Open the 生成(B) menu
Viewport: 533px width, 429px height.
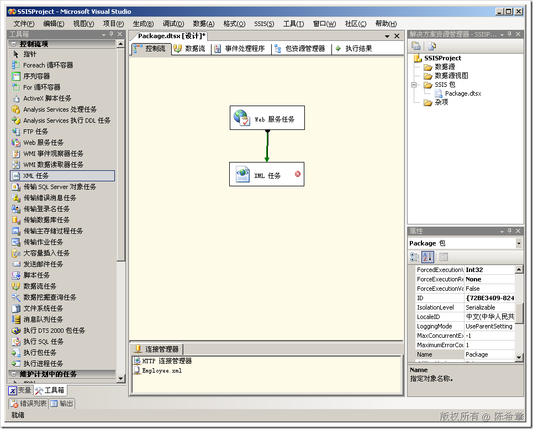click(x=143, y=23)
